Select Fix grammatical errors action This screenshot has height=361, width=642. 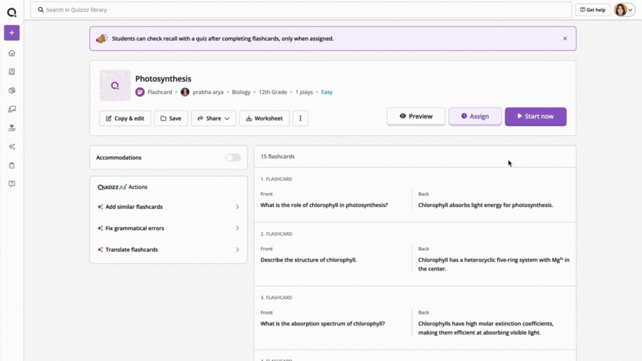[168, 228]
